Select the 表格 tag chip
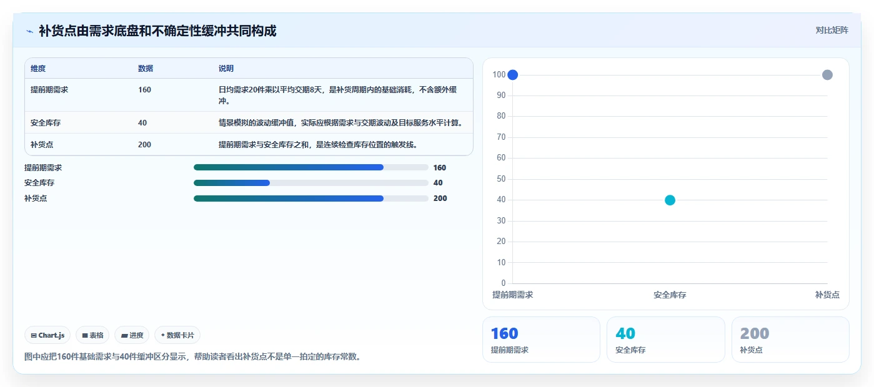The image size is (874, 387). pos(92,335)
